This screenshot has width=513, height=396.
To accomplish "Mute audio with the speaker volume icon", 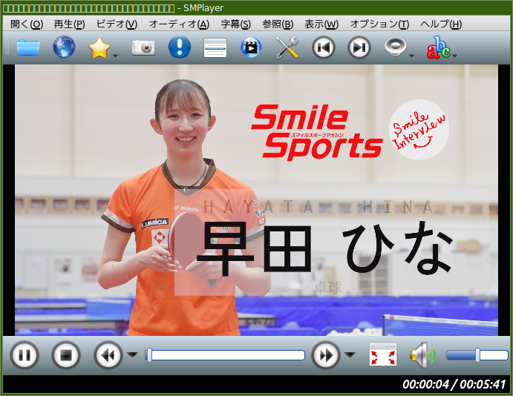I will tap(423, 354).
